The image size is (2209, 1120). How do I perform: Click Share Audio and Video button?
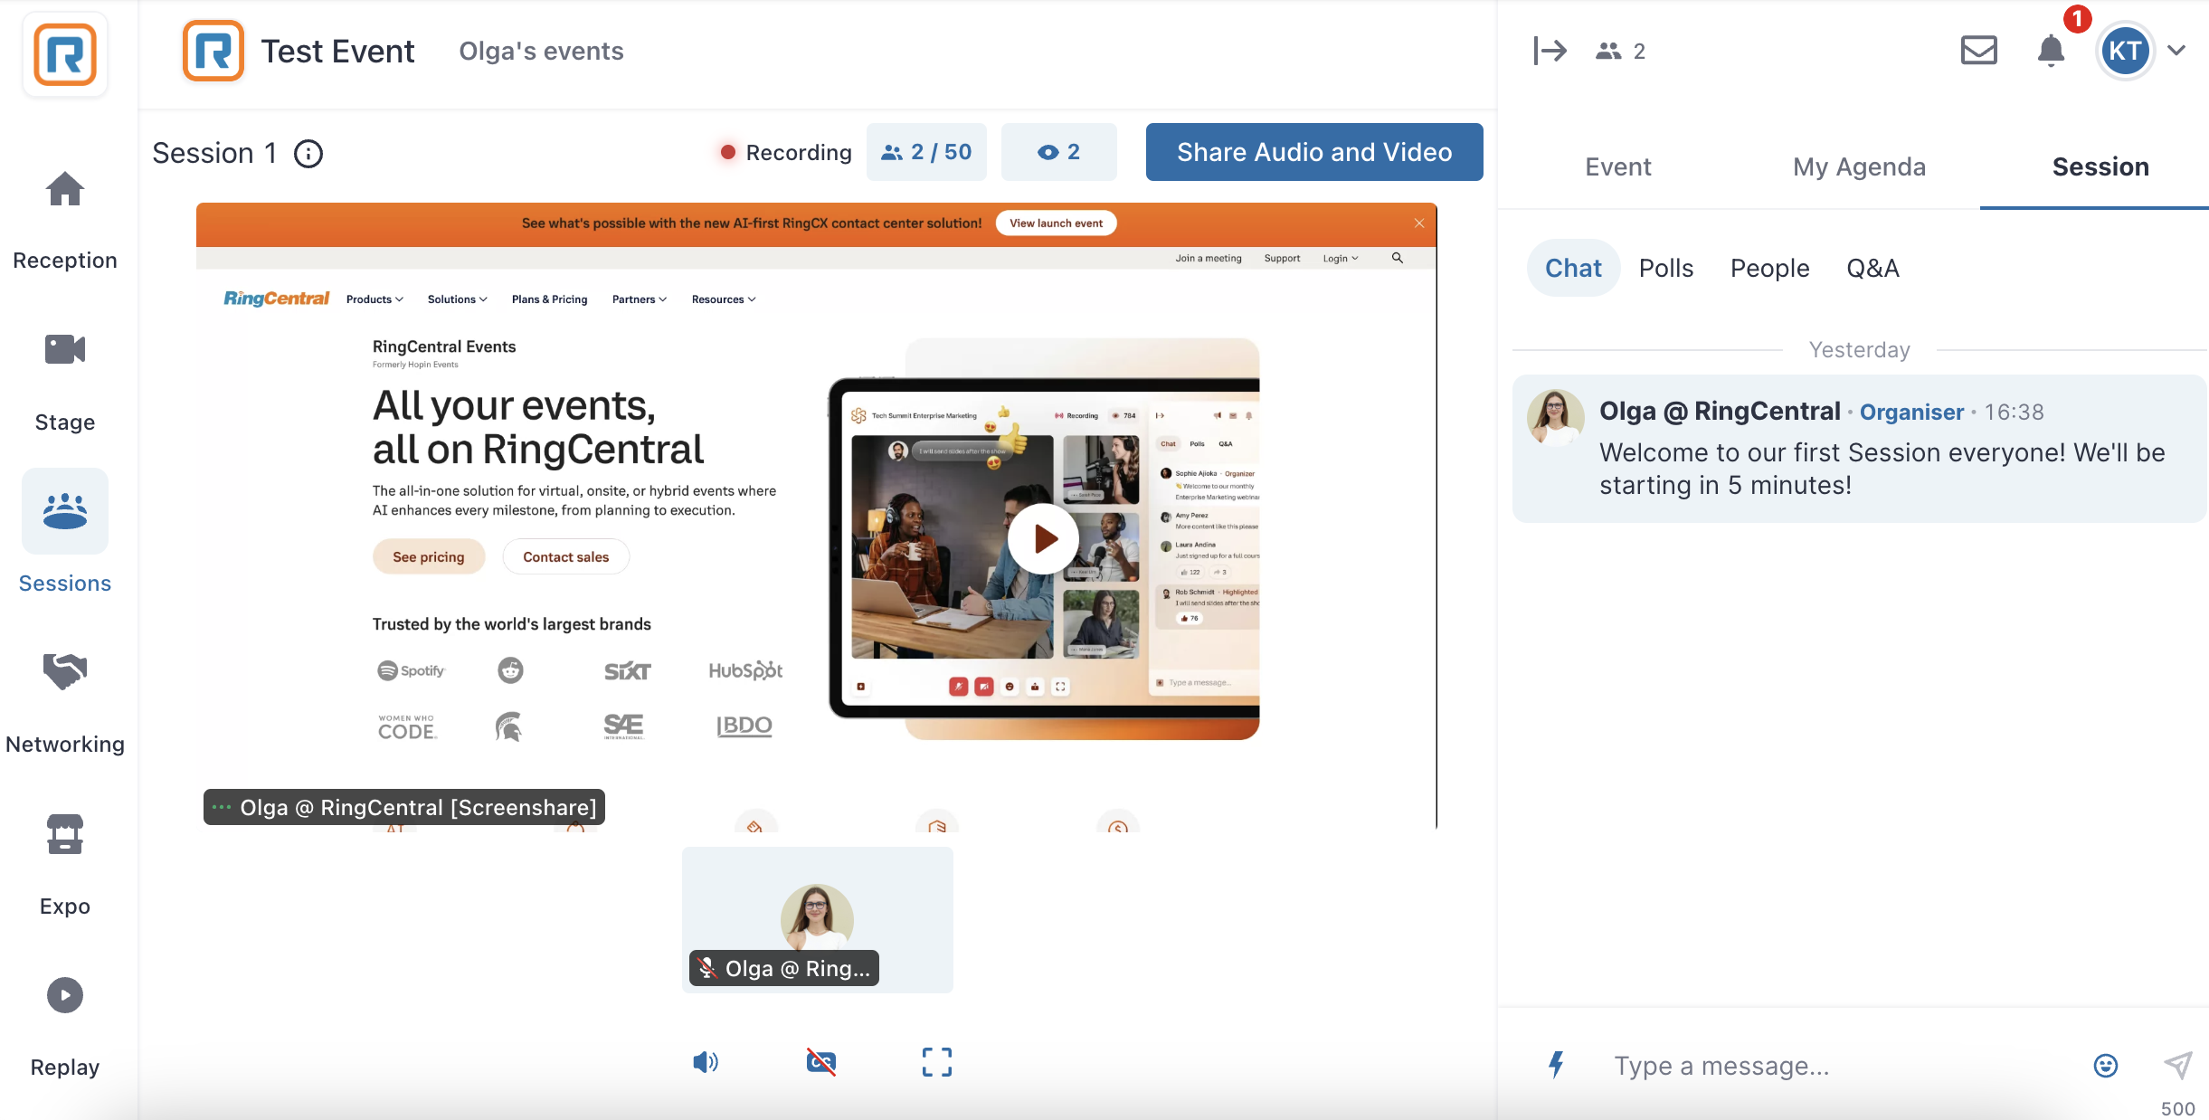tap(1314, 152)
